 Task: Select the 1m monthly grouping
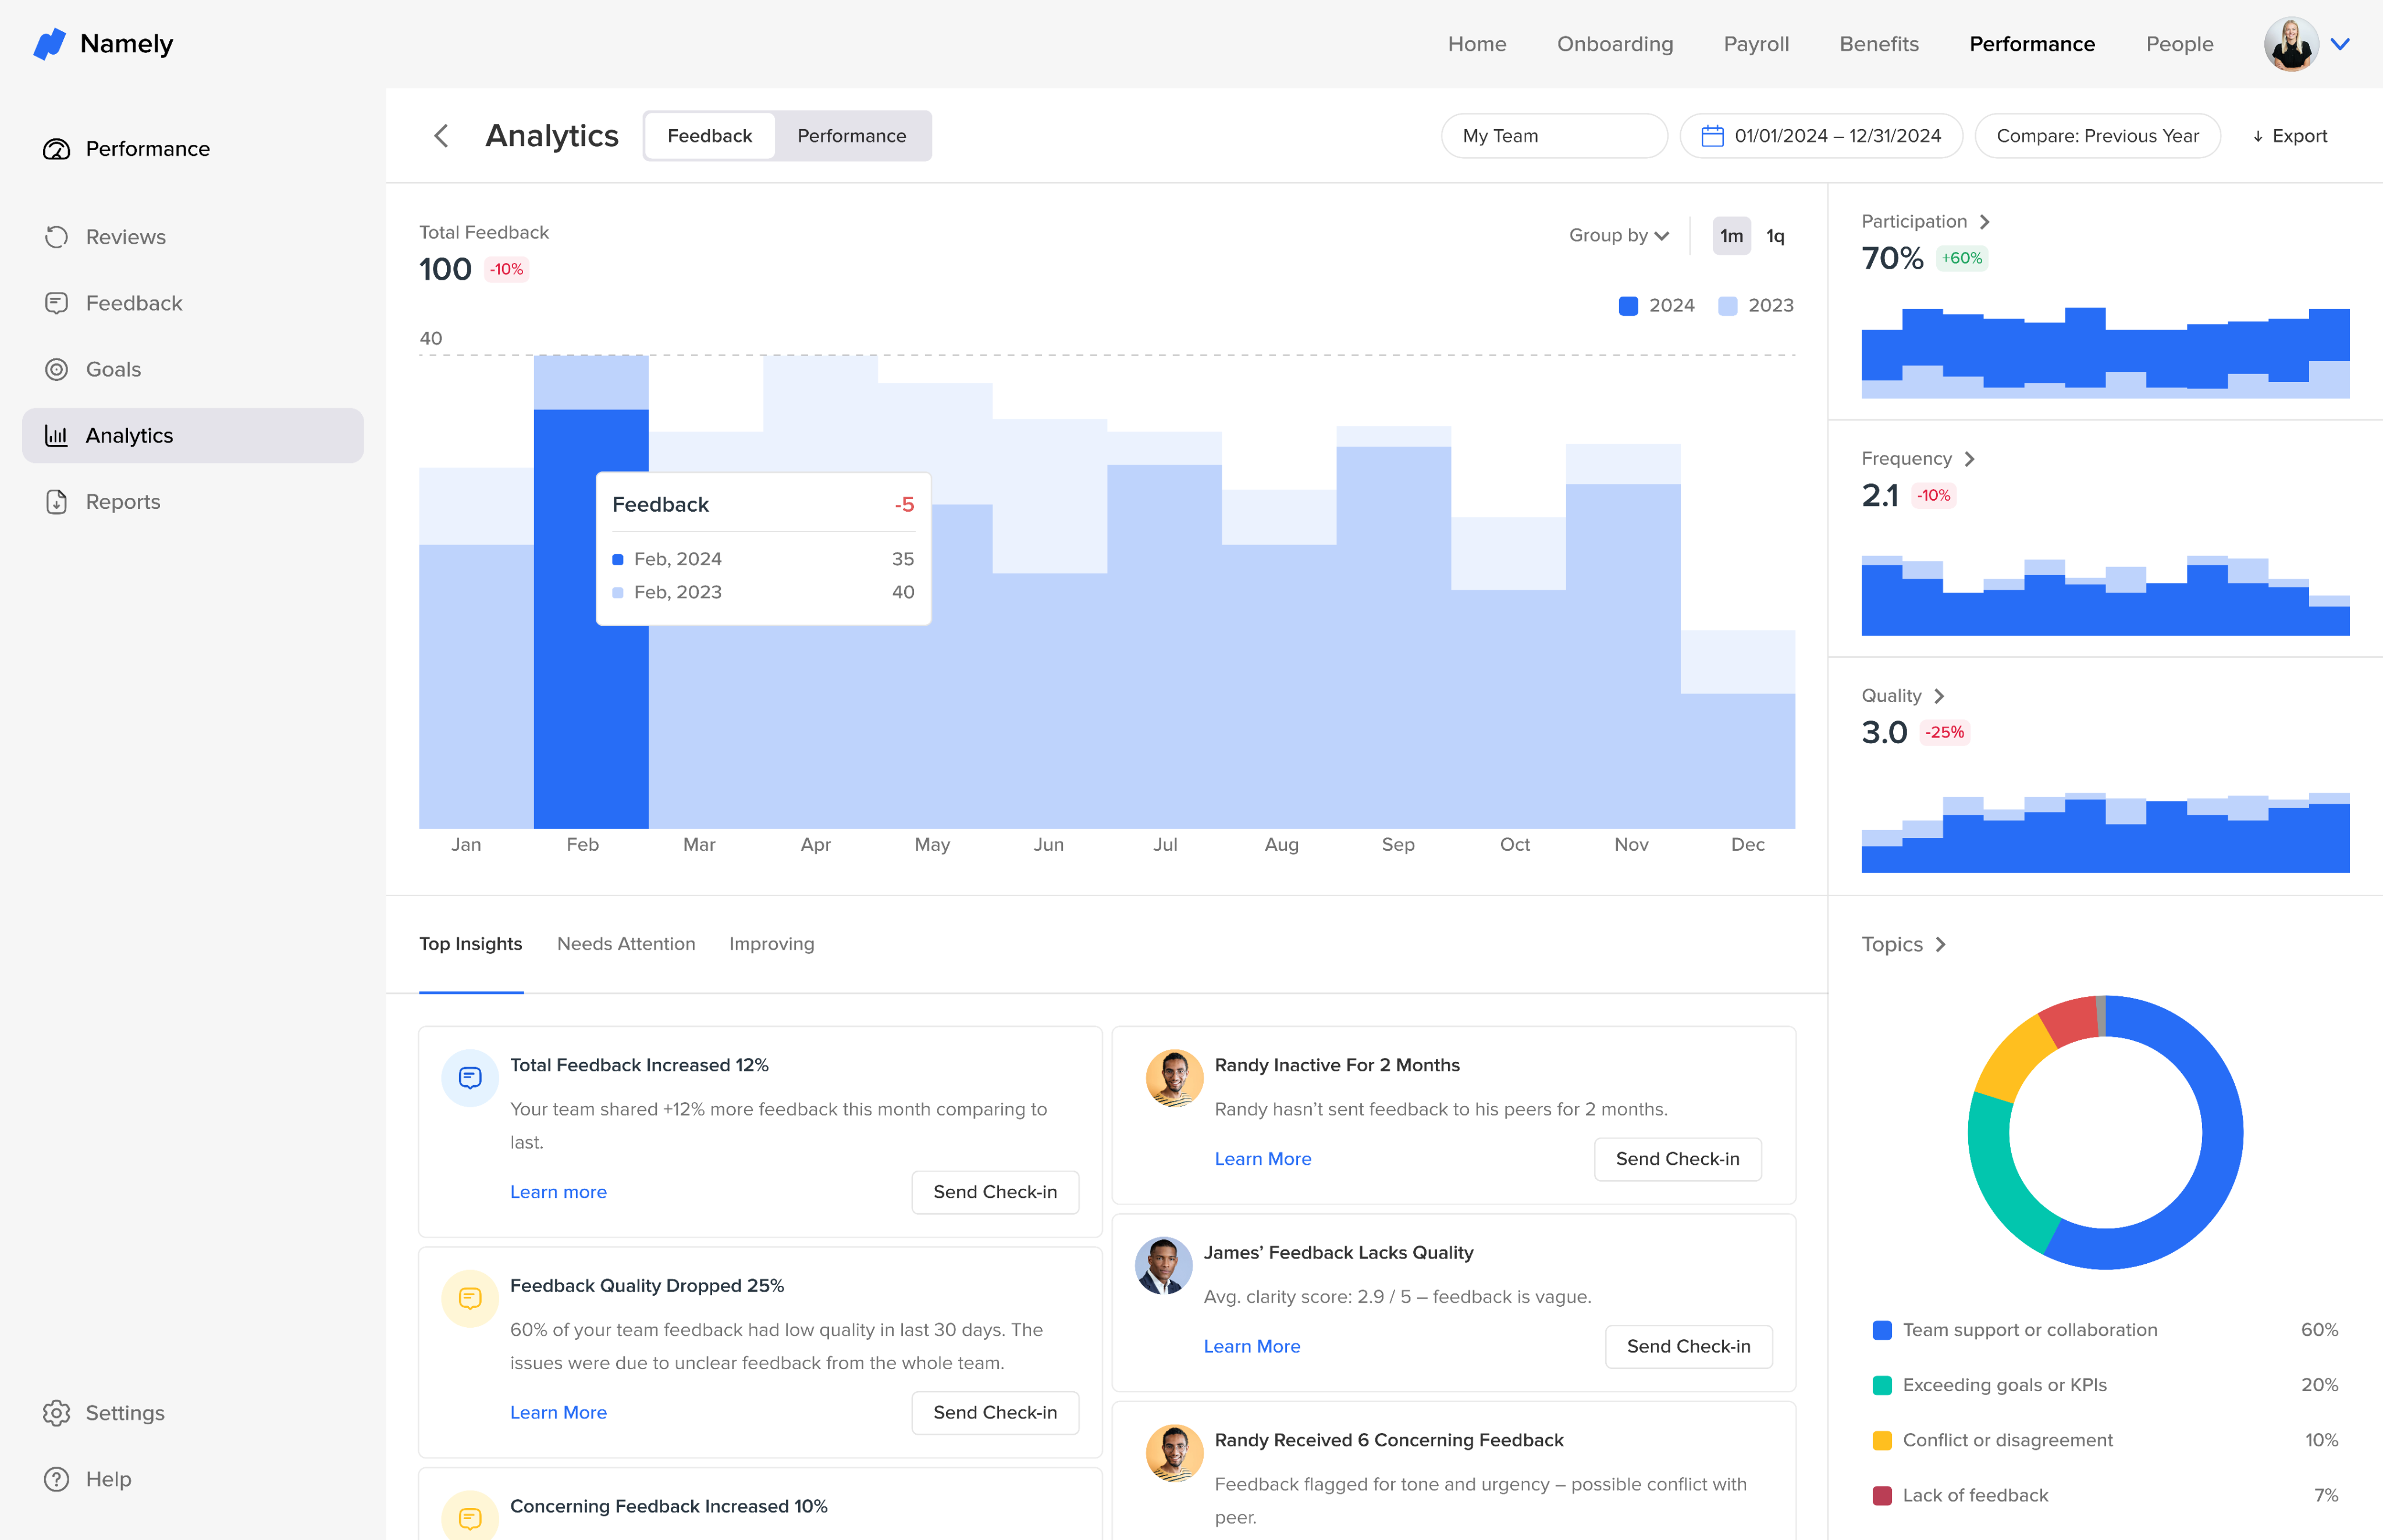point(1731,236)
